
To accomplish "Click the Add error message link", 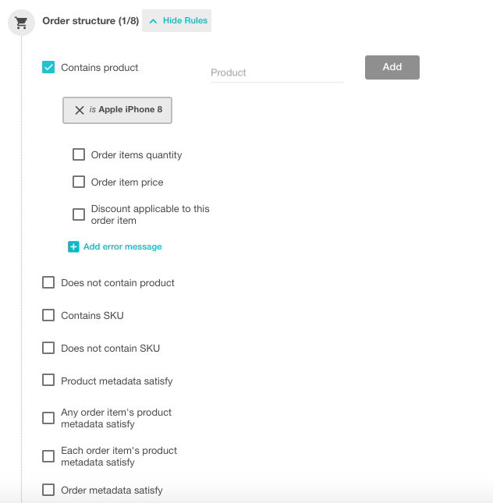I will point(122,247).
